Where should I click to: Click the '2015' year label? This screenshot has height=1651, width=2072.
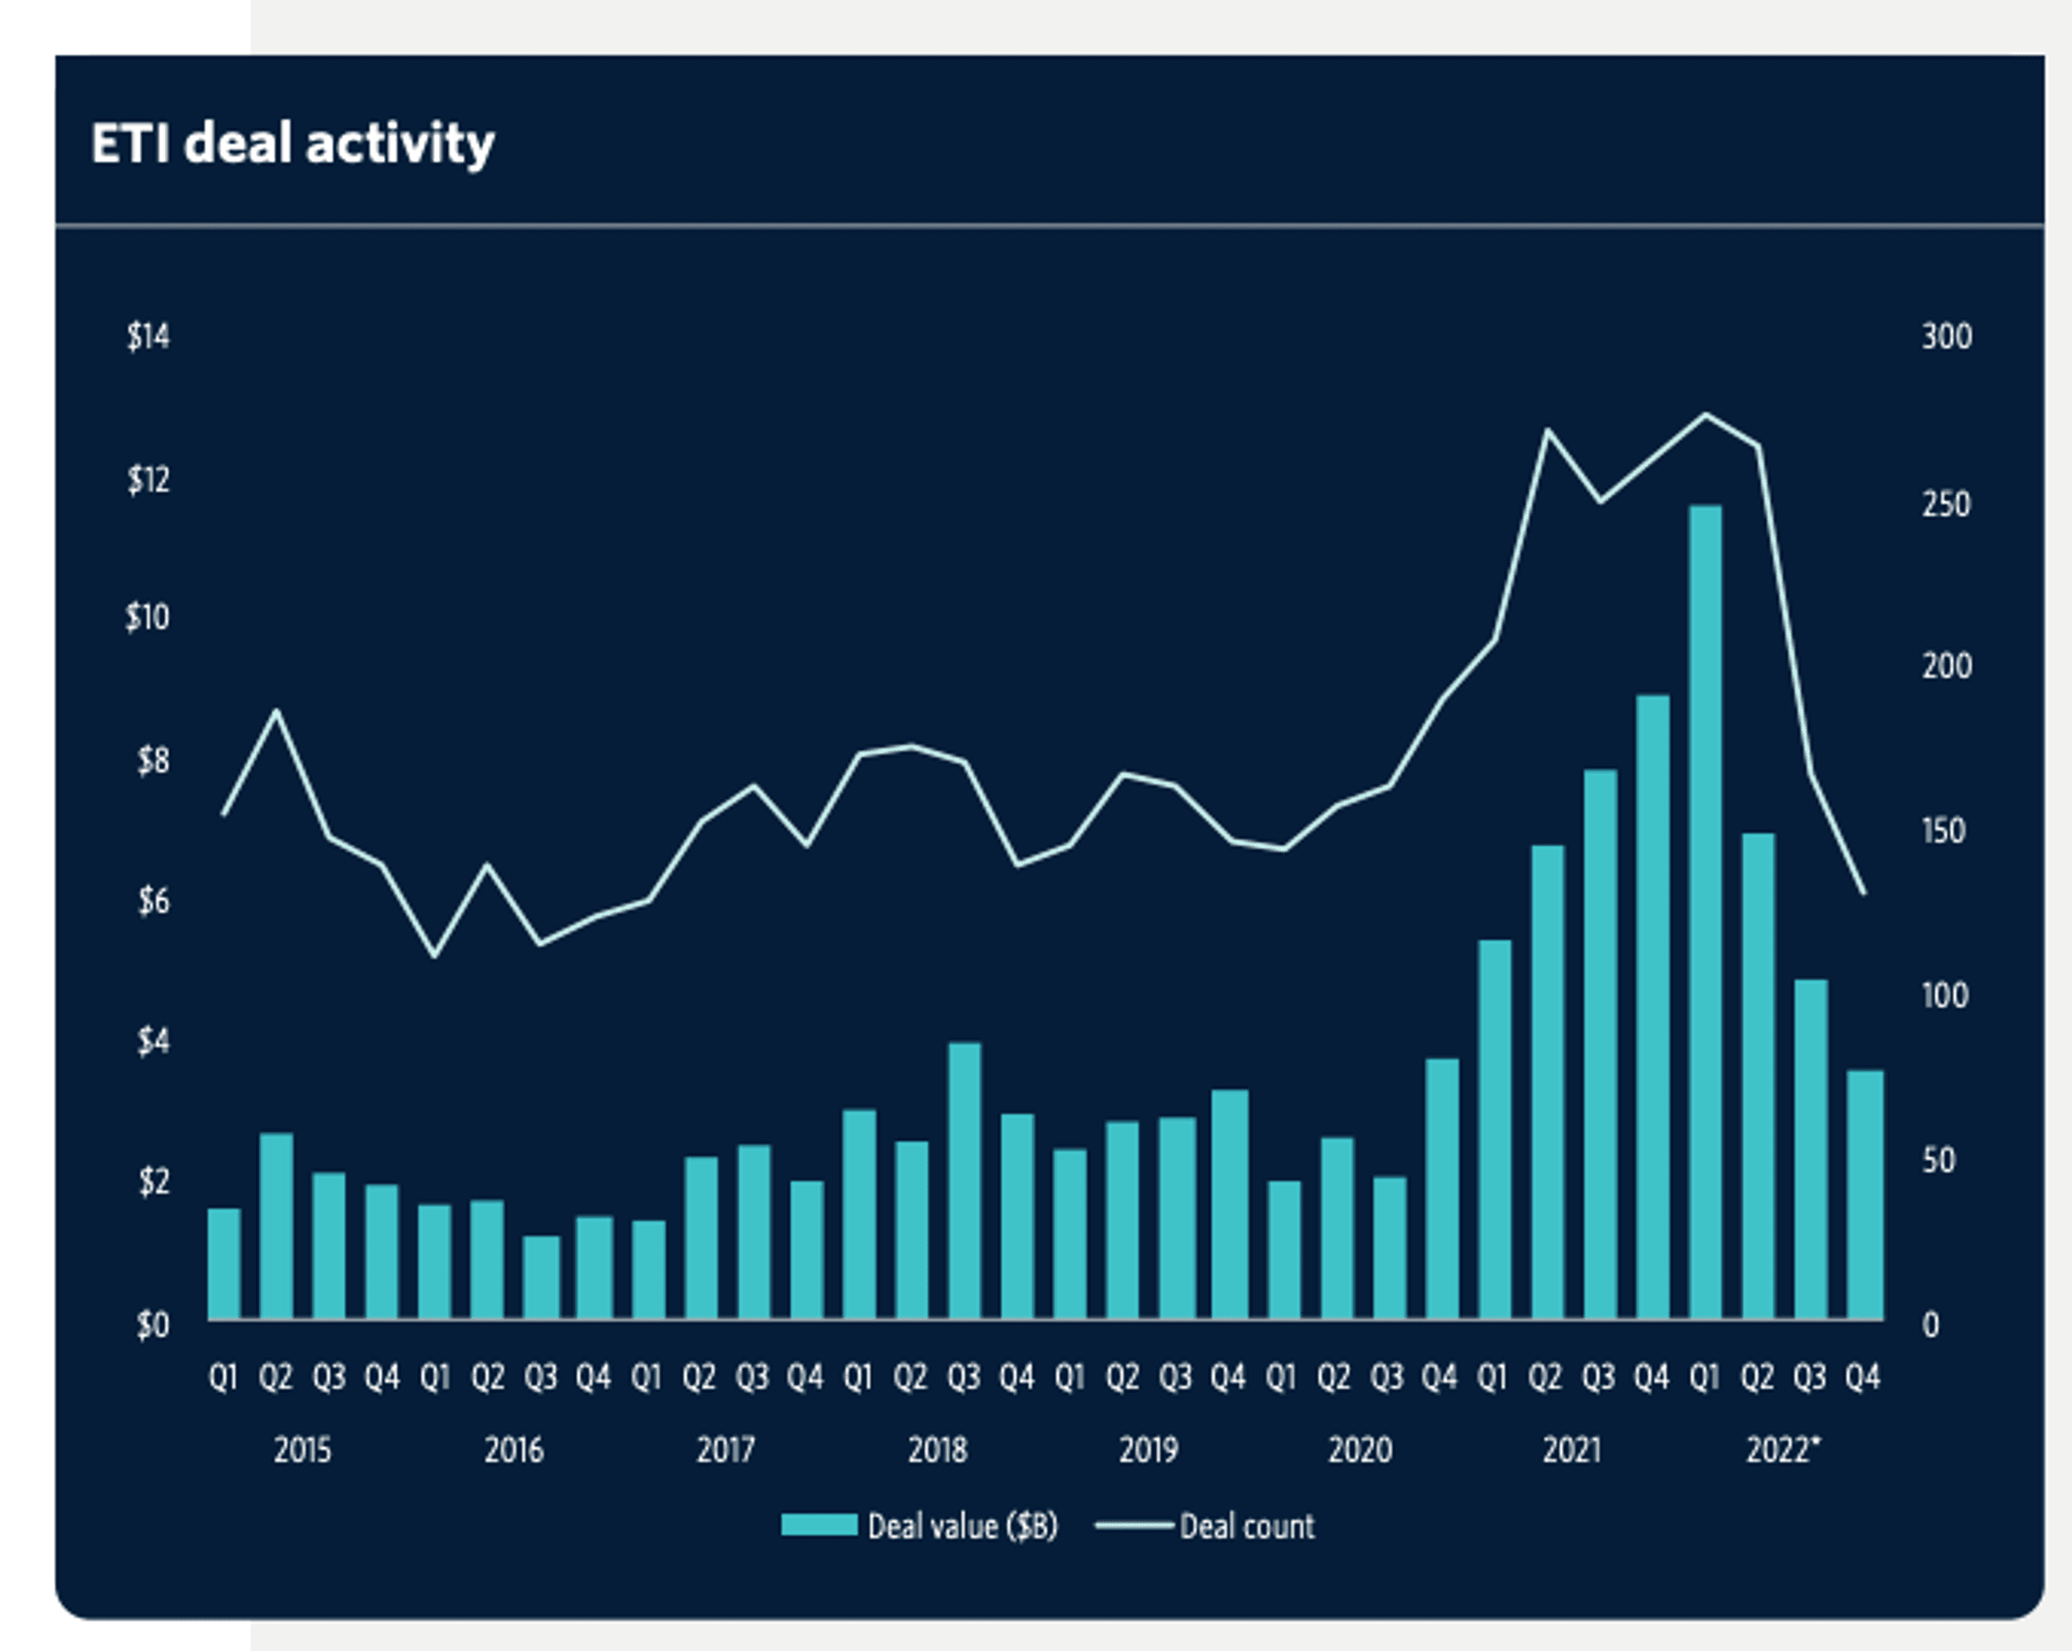(x=302, y=1449)
